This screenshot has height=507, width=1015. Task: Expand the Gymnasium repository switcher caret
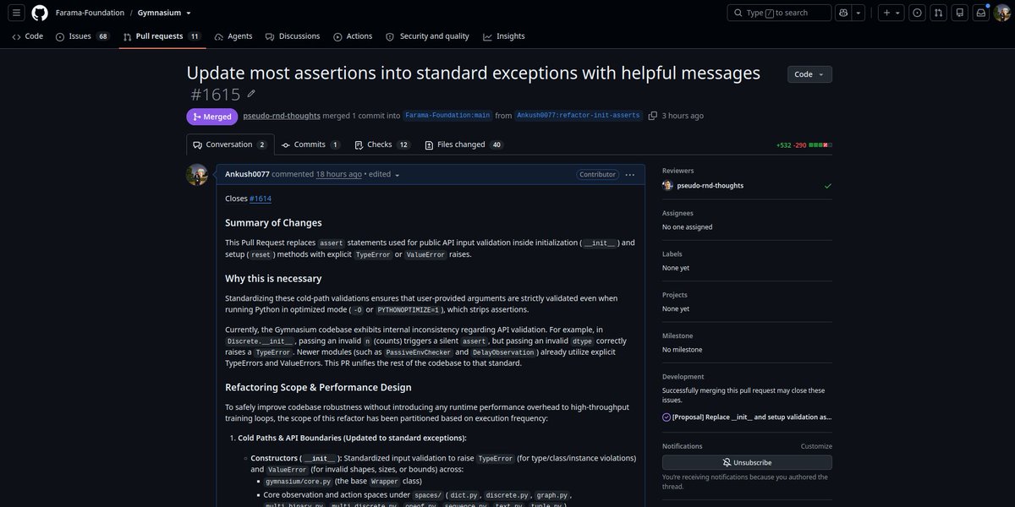188,13
